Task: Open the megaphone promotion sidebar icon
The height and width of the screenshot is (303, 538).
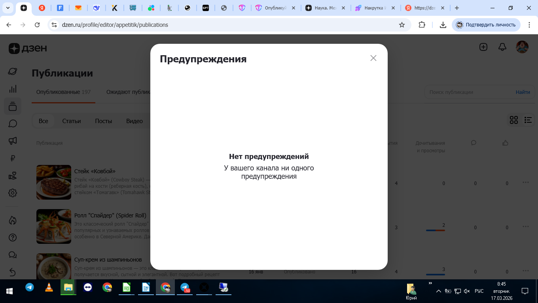Action: tap(13, 141)
